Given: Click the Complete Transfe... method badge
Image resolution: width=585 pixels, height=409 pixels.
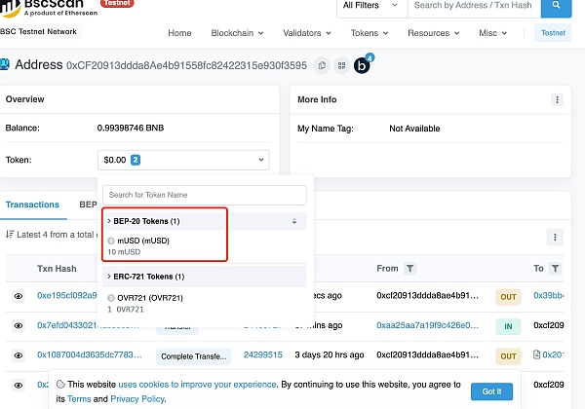Looking at the screenshot, I should pyautogui.click(x=193, y=356).
